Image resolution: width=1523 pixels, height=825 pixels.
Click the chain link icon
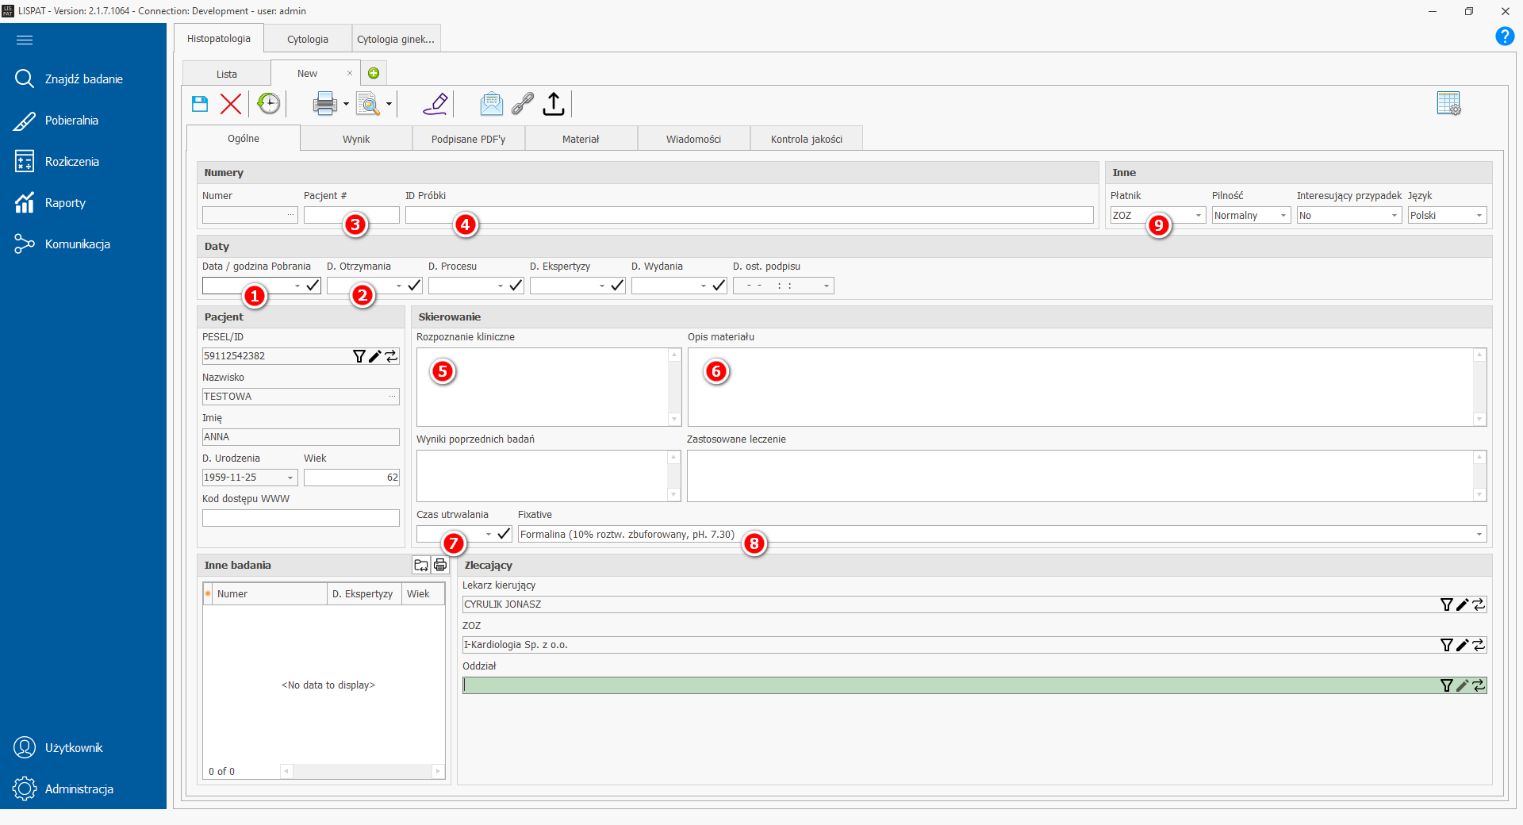tap(523, 104)
